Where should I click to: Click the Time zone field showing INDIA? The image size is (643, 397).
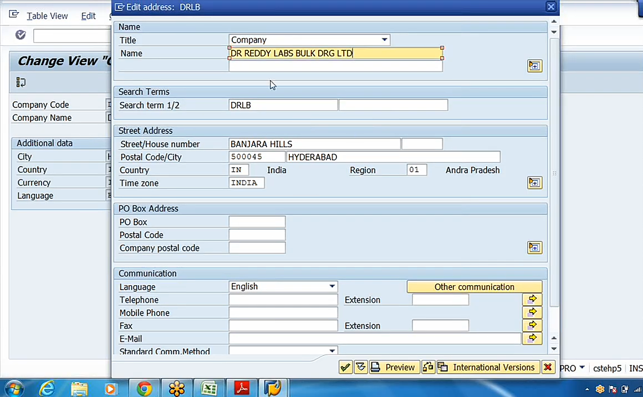pos(247,183)
